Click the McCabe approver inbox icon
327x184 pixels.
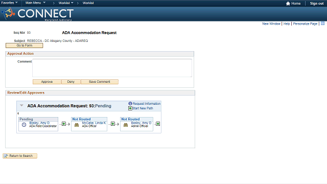click(x=77, y=125)
